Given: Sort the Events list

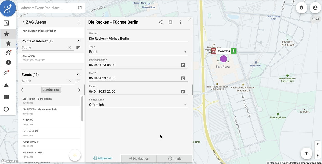Looking at the screenshot, I should tap(78, 81).
